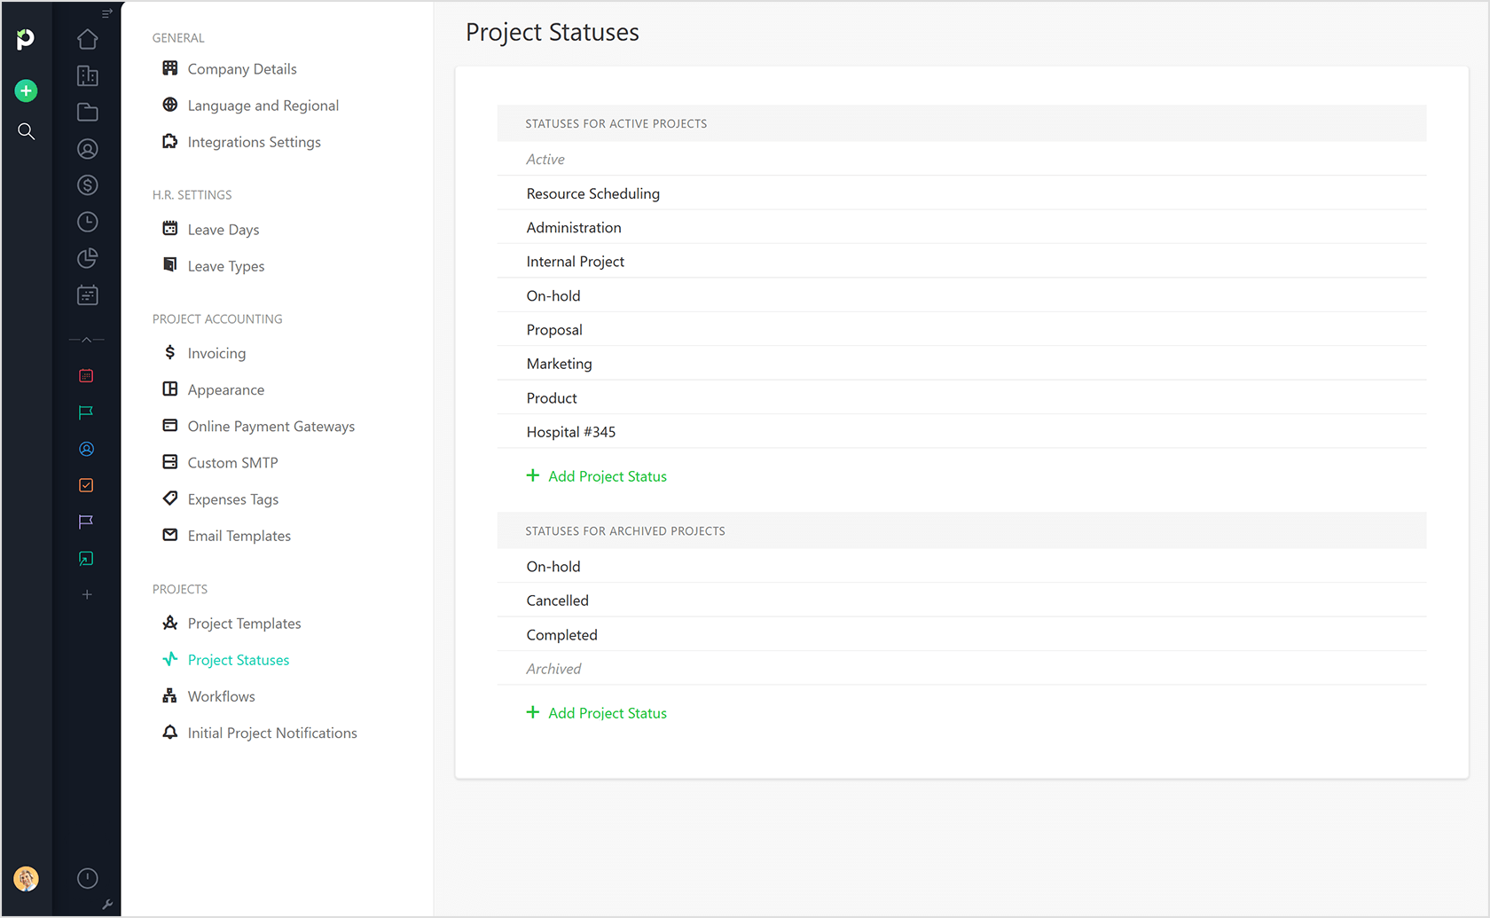1490x918 pixels.
Task: Open the Home dashboard icon
Action: [87, 39]
